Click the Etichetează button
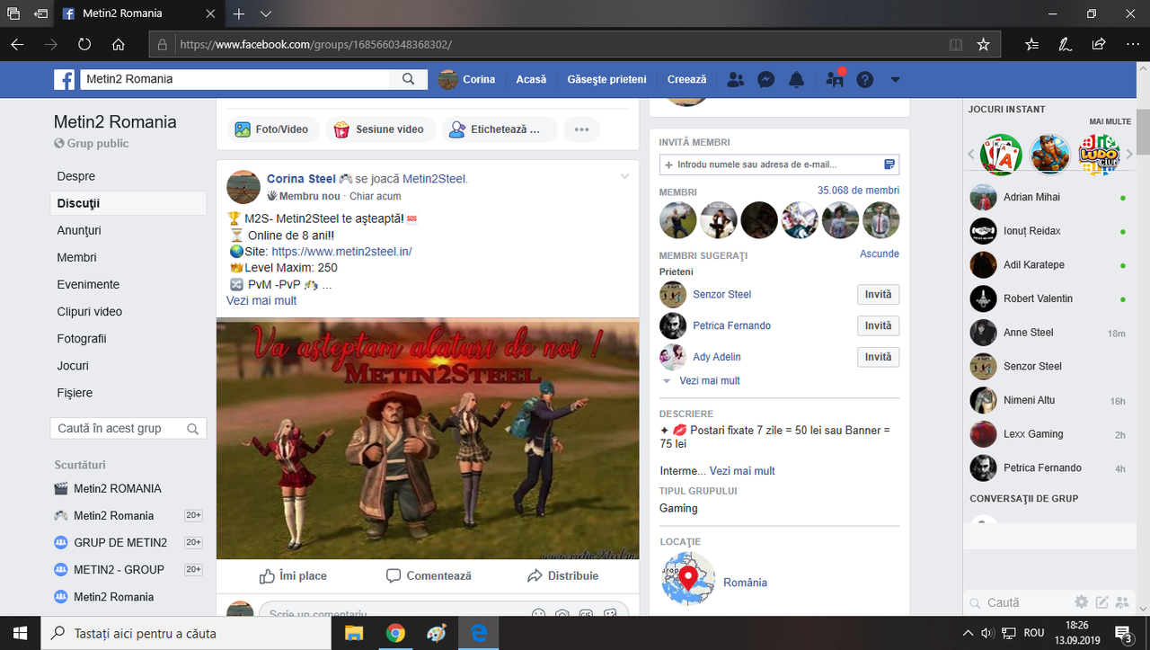Viewport: 1150px width, 650px height. point(500,129)
